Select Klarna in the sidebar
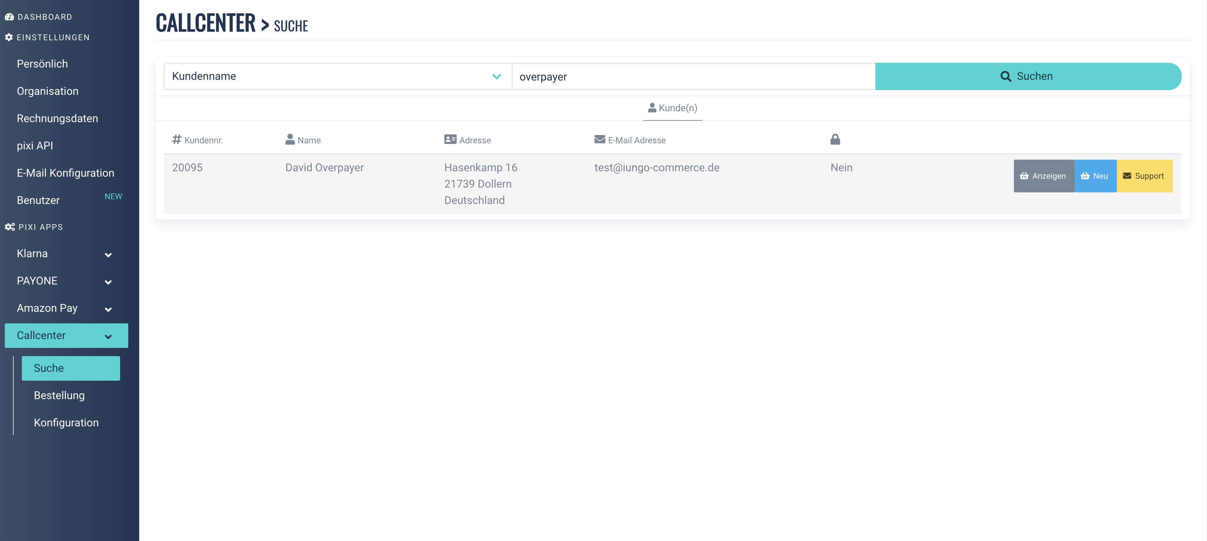 tap(32, 253)
